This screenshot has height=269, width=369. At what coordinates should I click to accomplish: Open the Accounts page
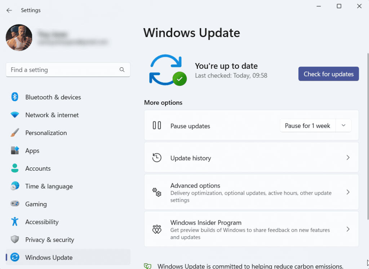click(x=38, y=169)
